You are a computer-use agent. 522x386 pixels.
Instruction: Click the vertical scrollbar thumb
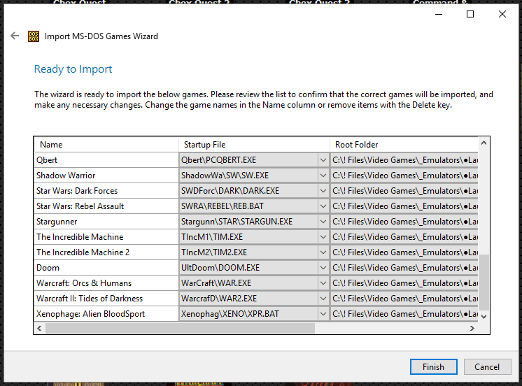point(484,283)
